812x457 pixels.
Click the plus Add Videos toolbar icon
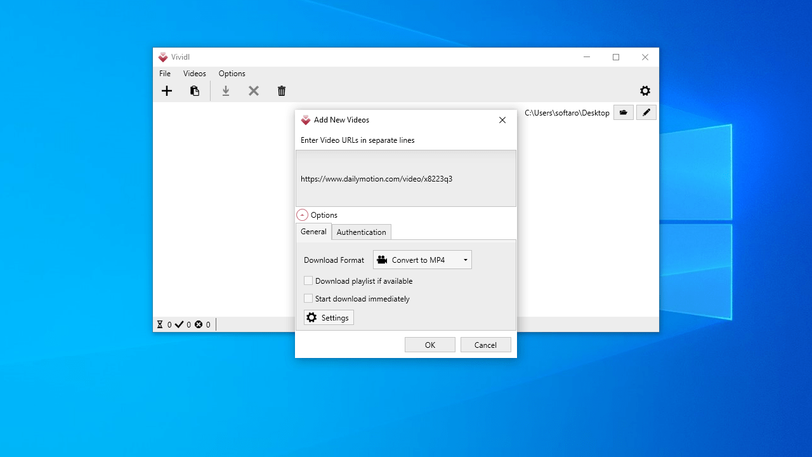(167, 91)
